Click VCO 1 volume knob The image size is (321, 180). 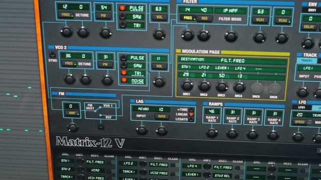point(159,34)
